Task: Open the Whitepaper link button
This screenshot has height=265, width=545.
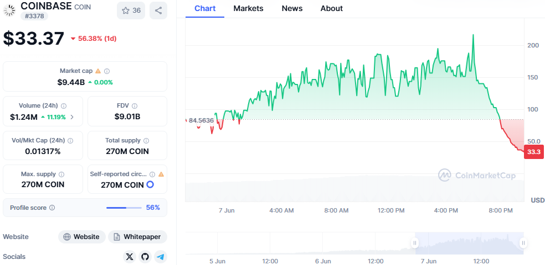Action: point(138,237)
